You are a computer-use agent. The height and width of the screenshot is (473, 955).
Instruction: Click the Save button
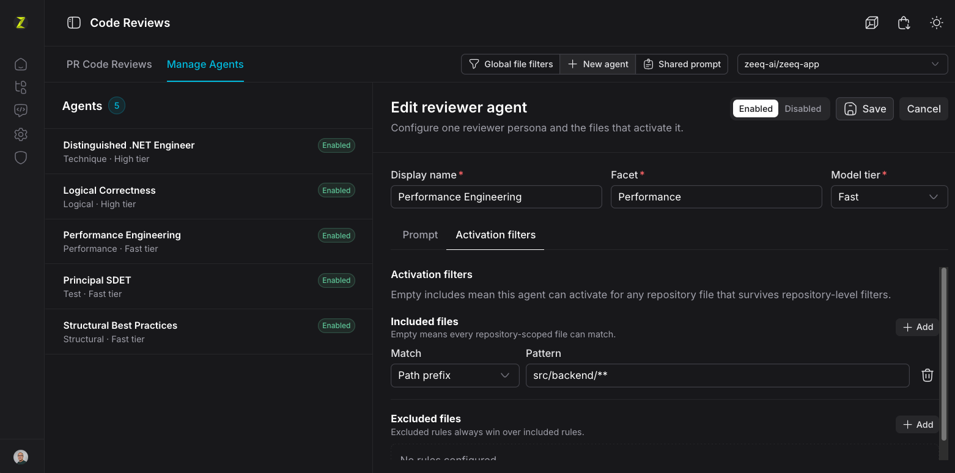pyautogui.click(x=865, y=109)
